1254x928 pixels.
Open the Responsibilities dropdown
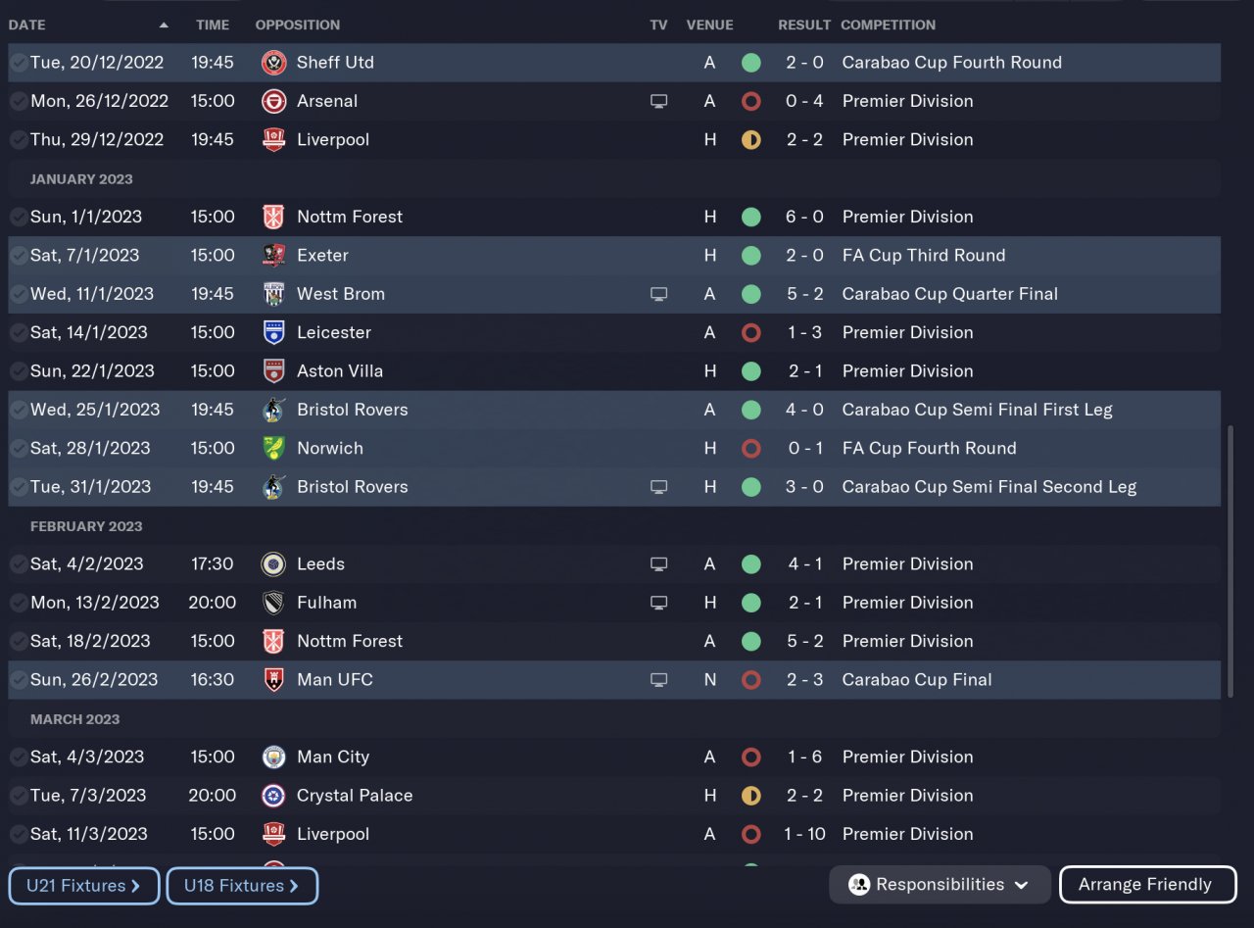(940, 885)
